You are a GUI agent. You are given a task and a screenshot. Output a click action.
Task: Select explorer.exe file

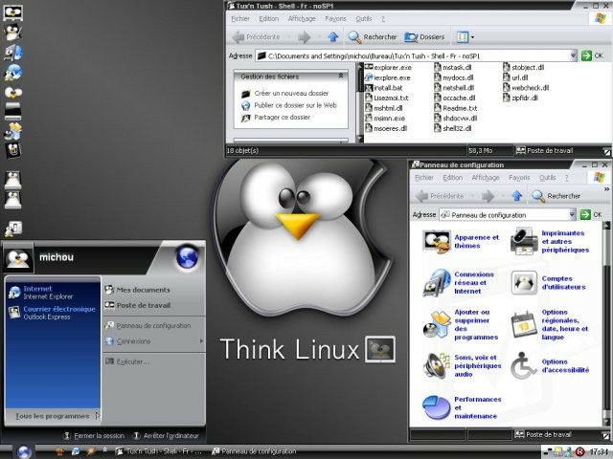[388, 67]
